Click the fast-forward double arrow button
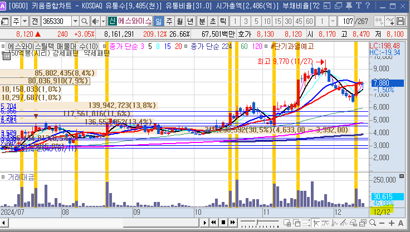This screenshot has width=410, height=232. [232, 223]
